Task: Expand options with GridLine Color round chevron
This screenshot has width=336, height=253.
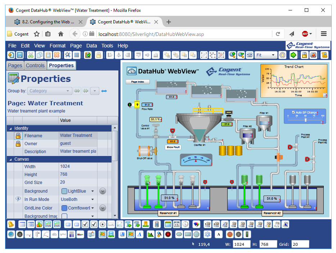Action: [103, 208]
